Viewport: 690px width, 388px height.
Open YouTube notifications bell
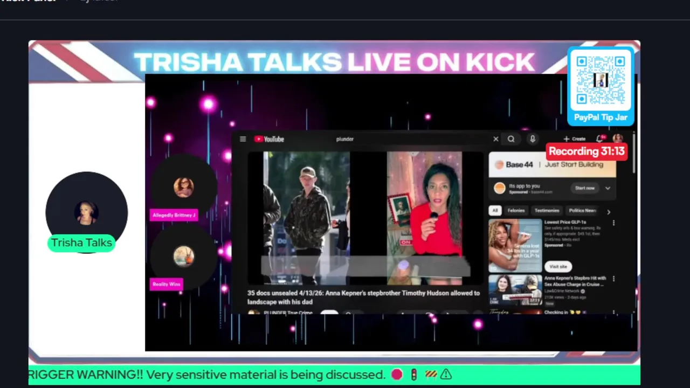click(x=600, y=138)
